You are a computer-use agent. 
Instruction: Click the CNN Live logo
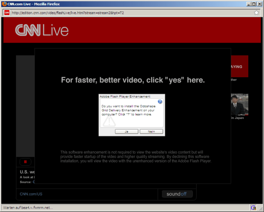[42, 30]
